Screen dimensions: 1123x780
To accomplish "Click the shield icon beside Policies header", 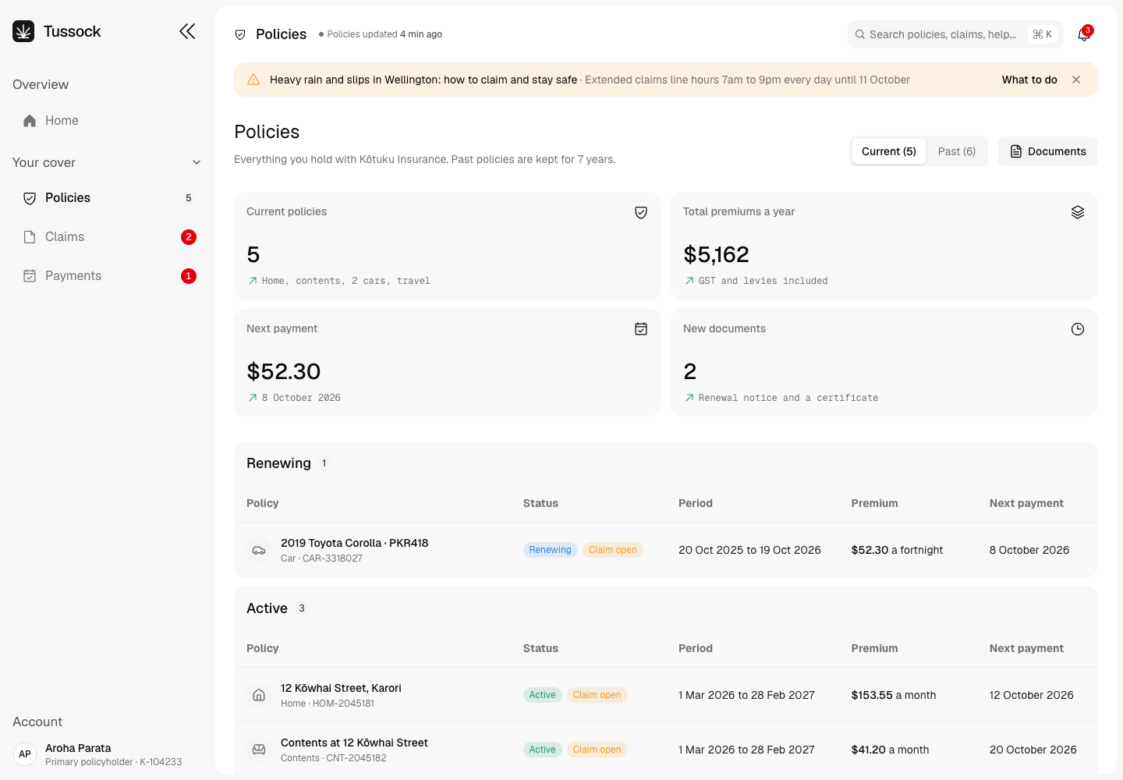I will click(x=240, y=34).
